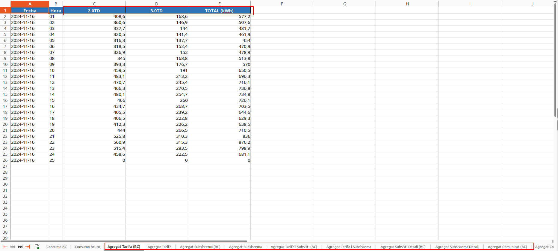The width and height of the screenshot is (558, 251).
Task: Click the vertical scrollbar thumb
Action: [x=556, y=59]
